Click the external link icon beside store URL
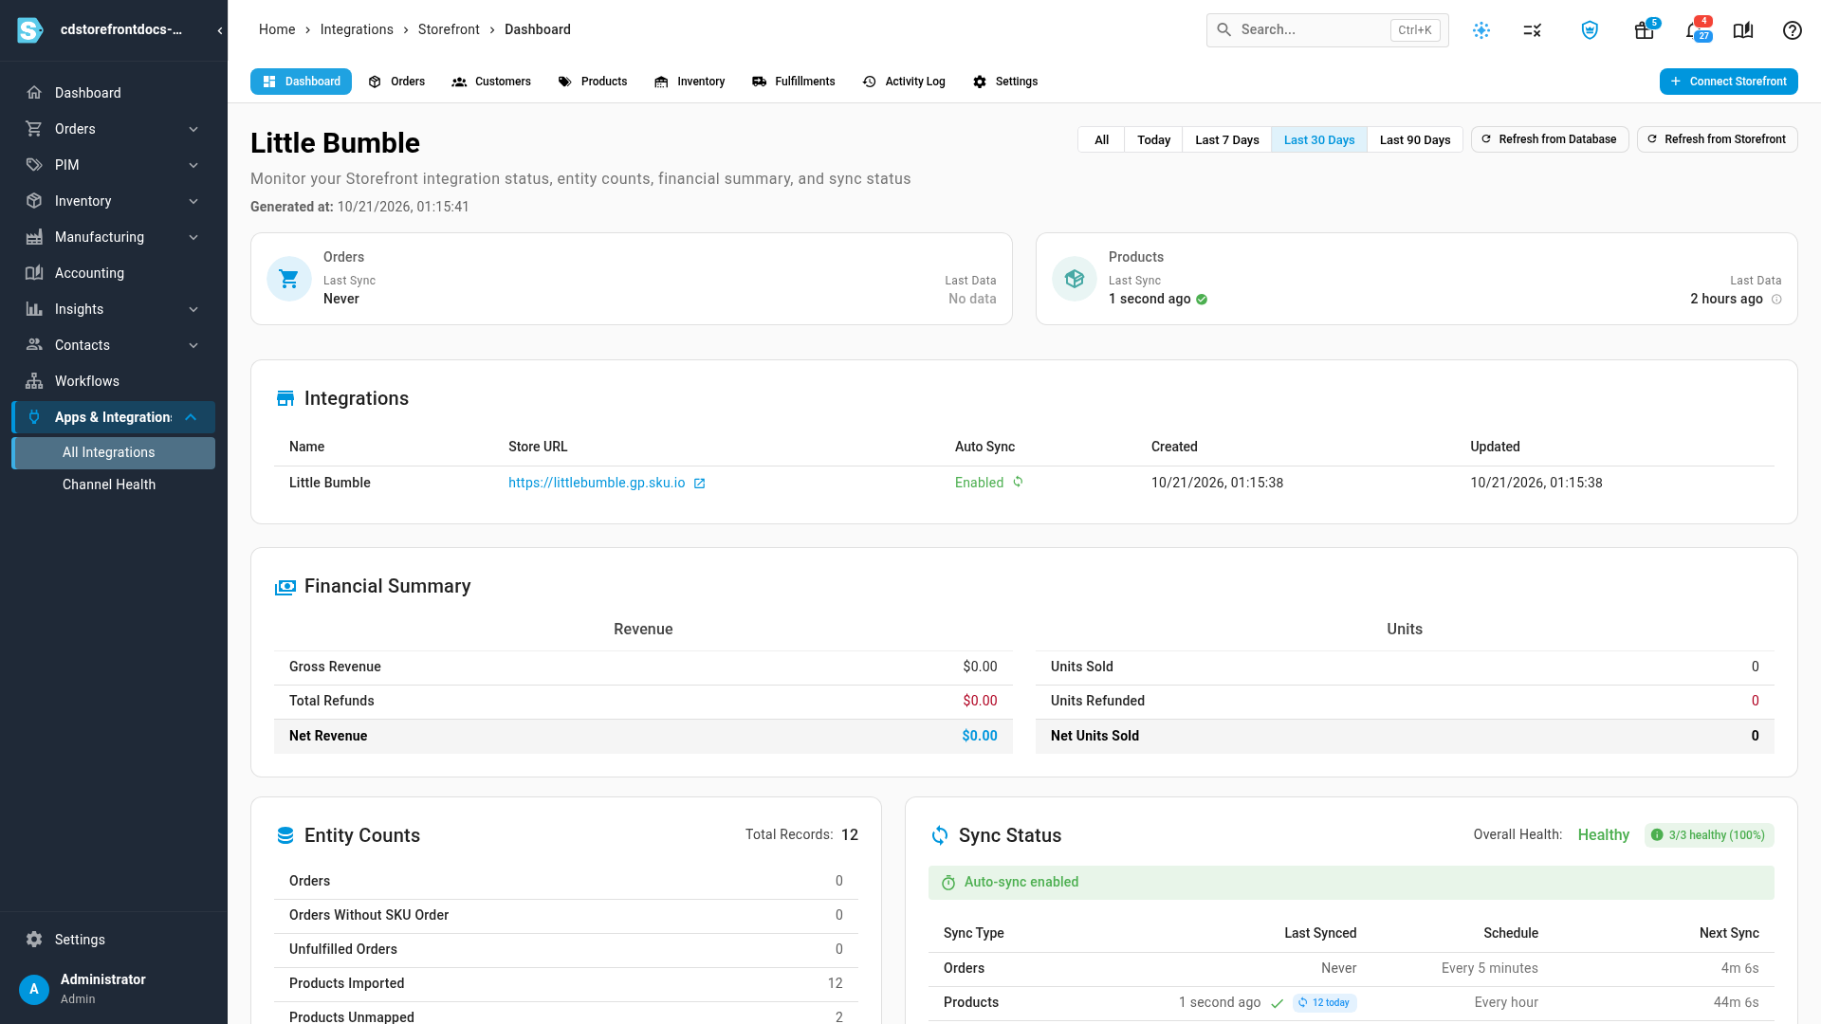 point(699,484)
